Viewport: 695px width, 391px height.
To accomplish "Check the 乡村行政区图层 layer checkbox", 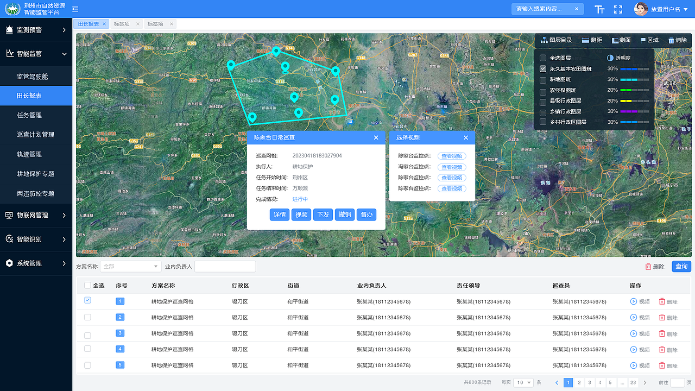I will pos(543,122).
